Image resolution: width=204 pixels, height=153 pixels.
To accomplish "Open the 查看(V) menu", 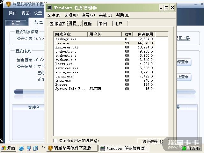I will (88, 15).
